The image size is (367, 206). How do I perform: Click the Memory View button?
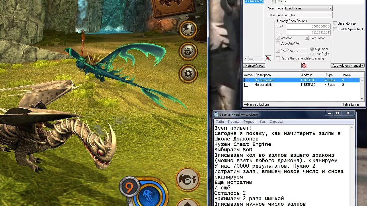tap(254, 66)
